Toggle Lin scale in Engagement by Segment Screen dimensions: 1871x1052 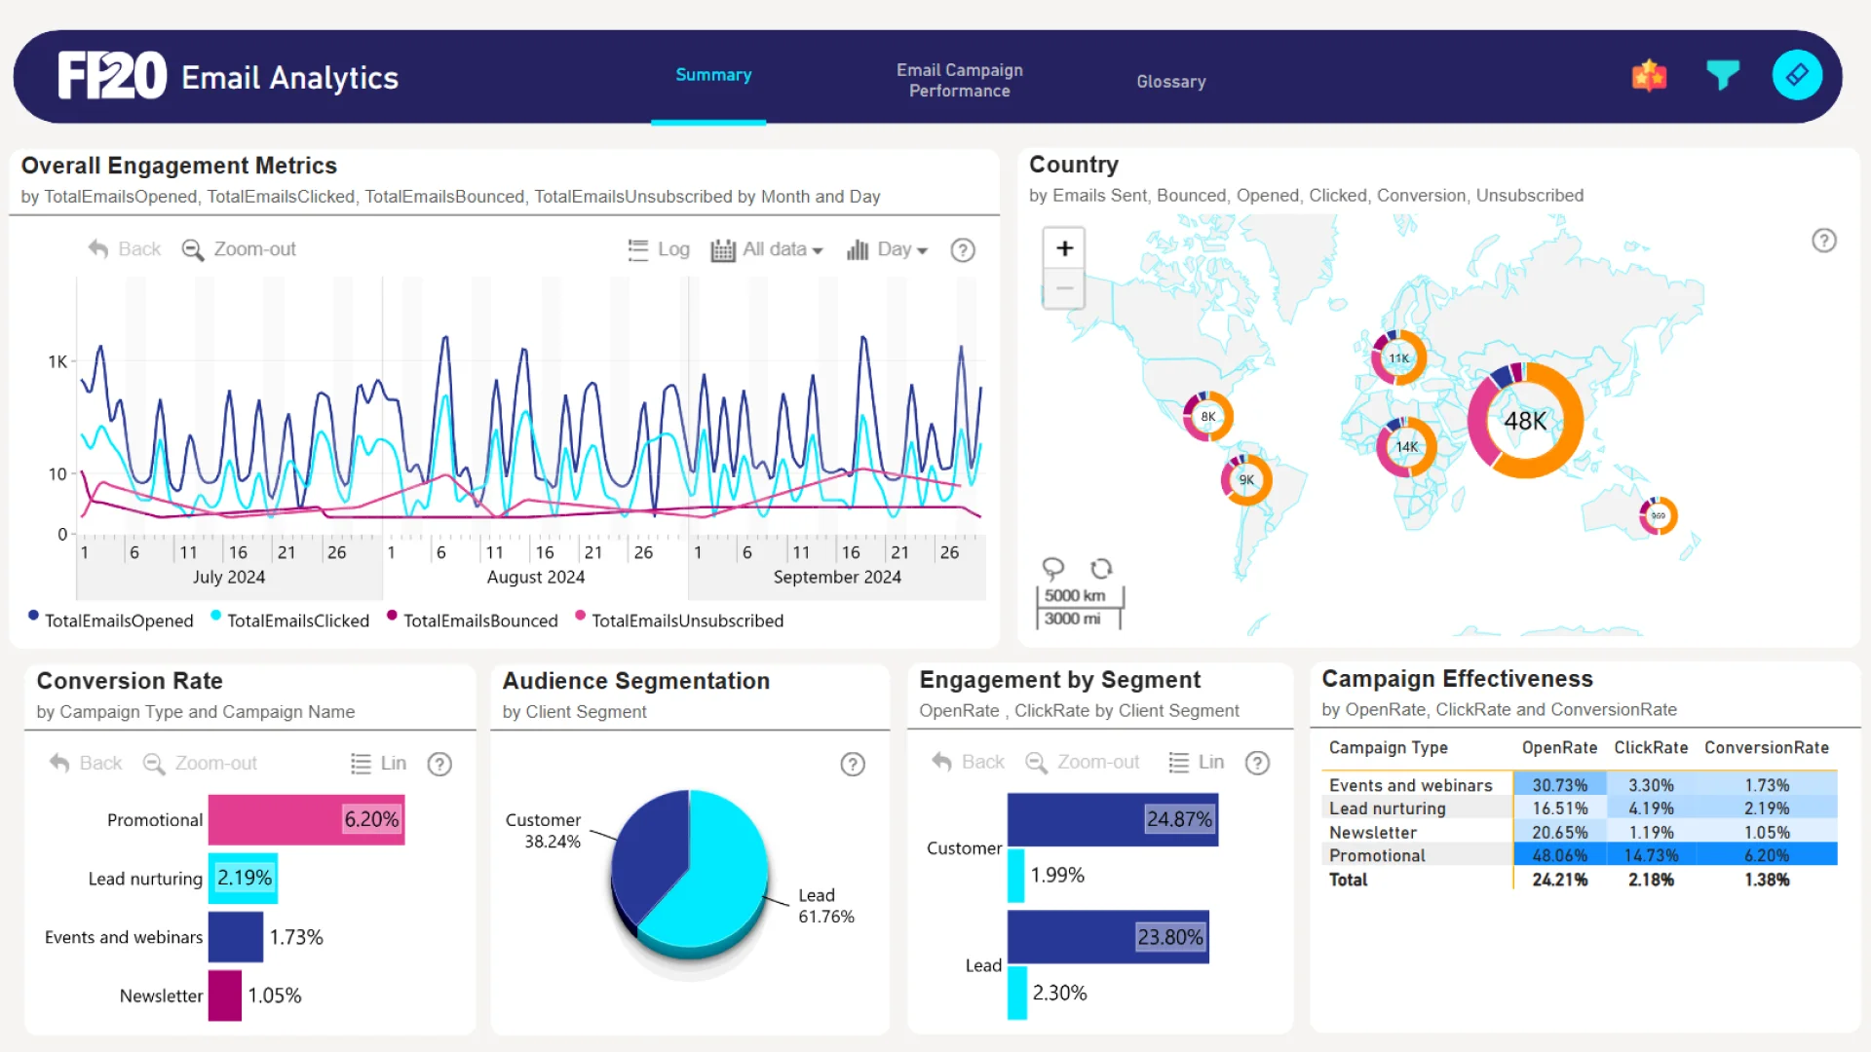(x=1197, y=763)
